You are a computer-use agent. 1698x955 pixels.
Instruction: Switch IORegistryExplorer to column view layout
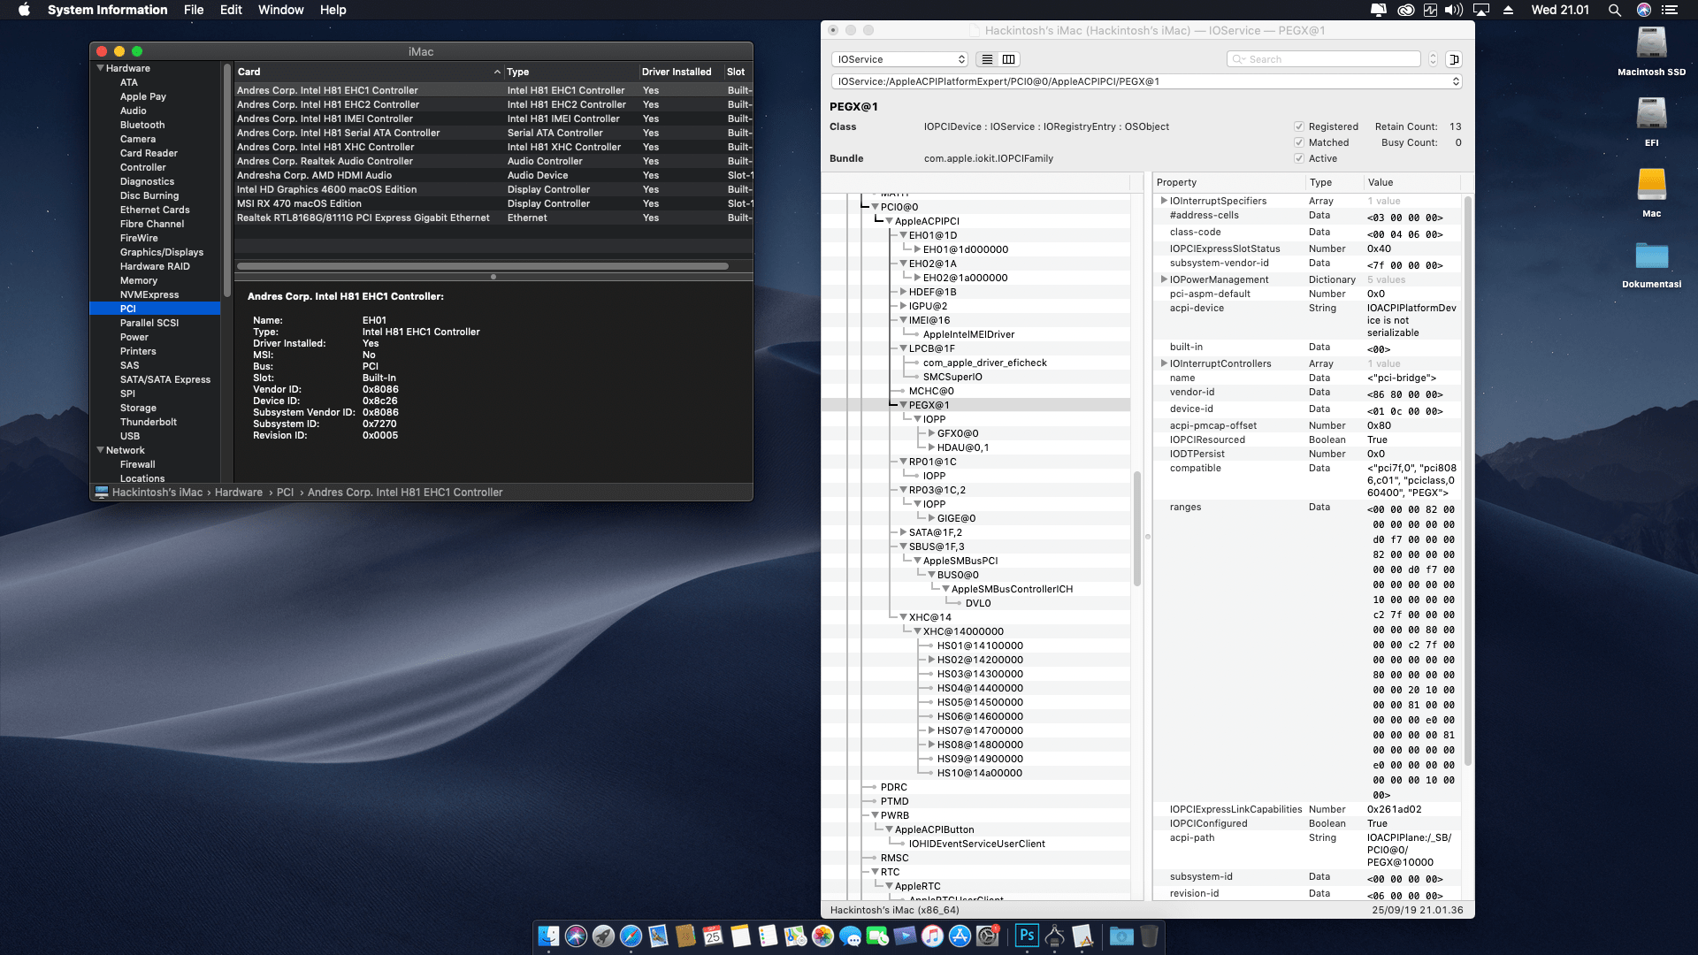(x=1008, y=59)
